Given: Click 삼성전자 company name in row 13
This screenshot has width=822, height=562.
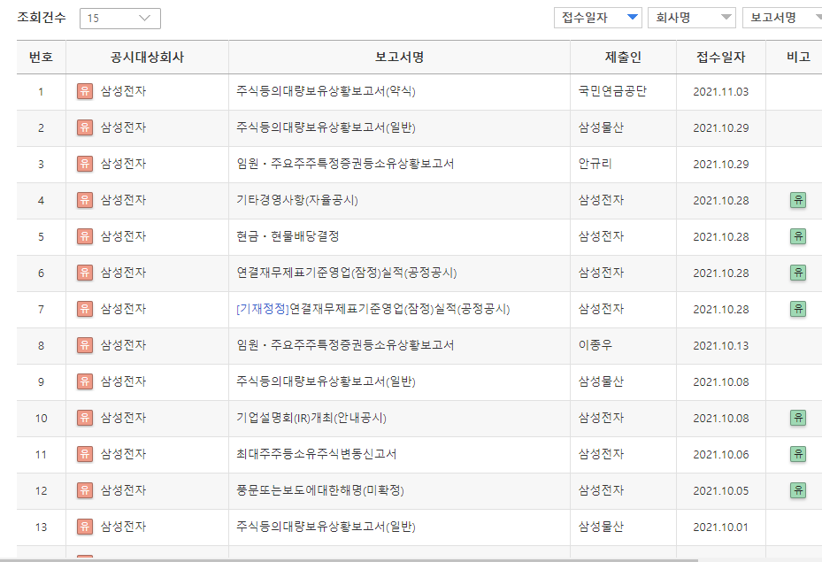Looking at the screenshot, I should coord(123,527).
